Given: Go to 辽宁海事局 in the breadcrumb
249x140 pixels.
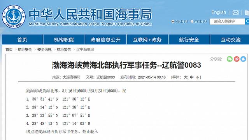Looking at the screenshot, I should 85,49.
